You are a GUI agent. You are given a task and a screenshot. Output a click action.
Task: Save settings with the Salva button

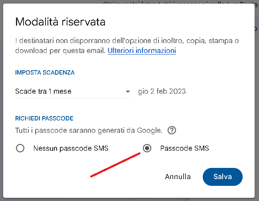click(x=223, y=177)
